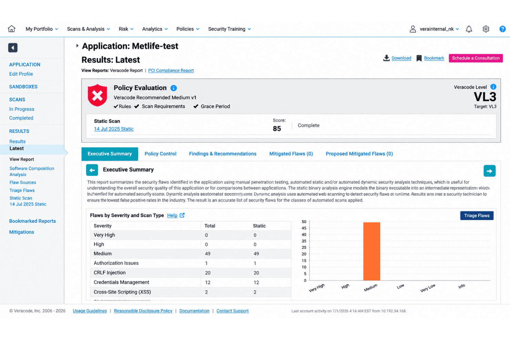Viewport: 510px width, 340px height.
Task: Select the Mitigated Flaws (0) tab
Action: coord(291,154)
